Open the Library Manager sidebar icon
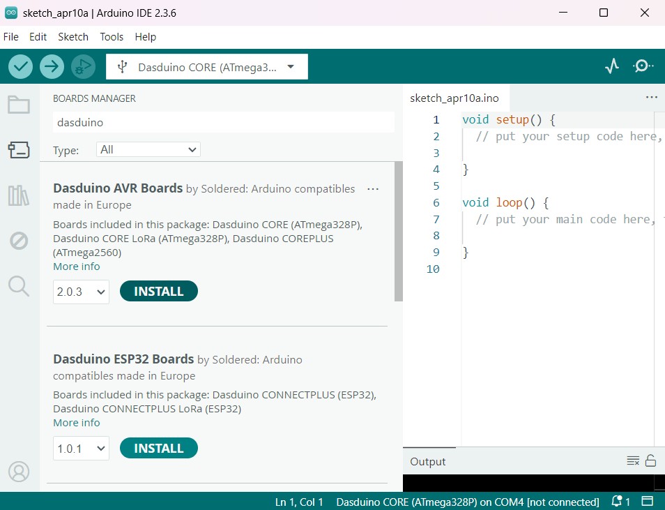The height and width of the screenshot is (510, 665). 19,195
